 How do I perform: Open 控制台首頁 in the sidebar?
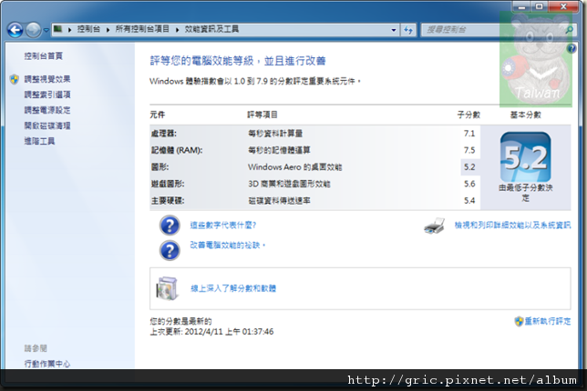tap(44, 56)
